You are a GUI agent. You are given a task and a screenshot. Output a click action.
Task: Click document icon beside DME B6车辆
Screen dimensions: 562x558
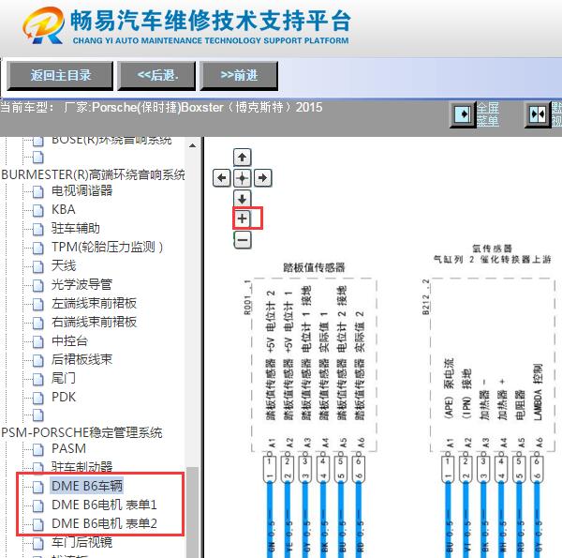tap(38, 487)
